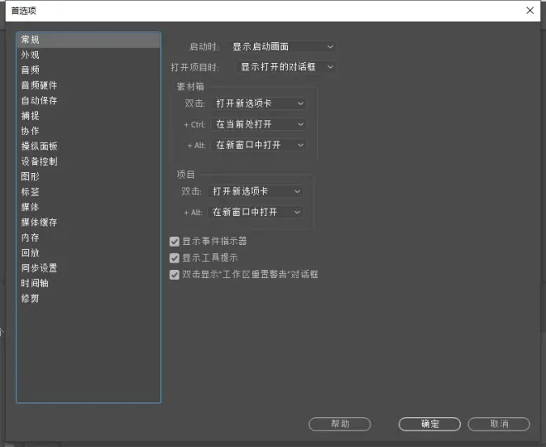
Task: Select 图形 in the category list
Action: tap(89, 176)
